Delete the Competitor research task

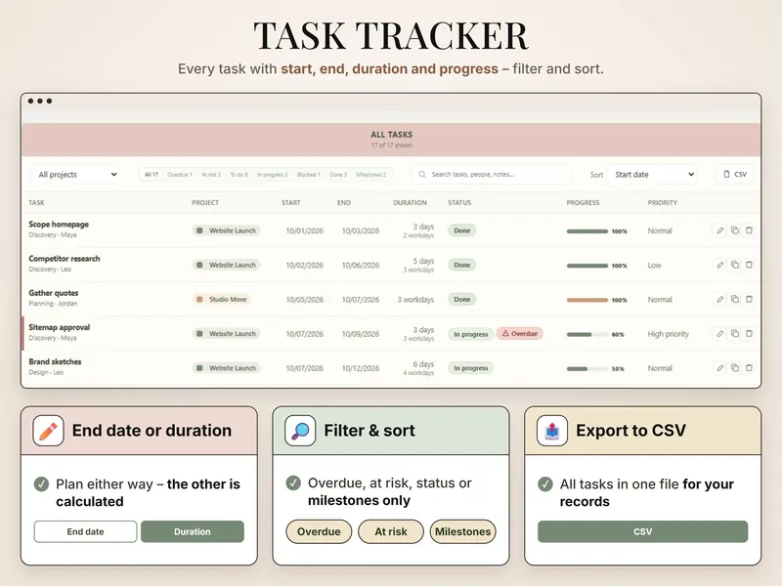749,265
